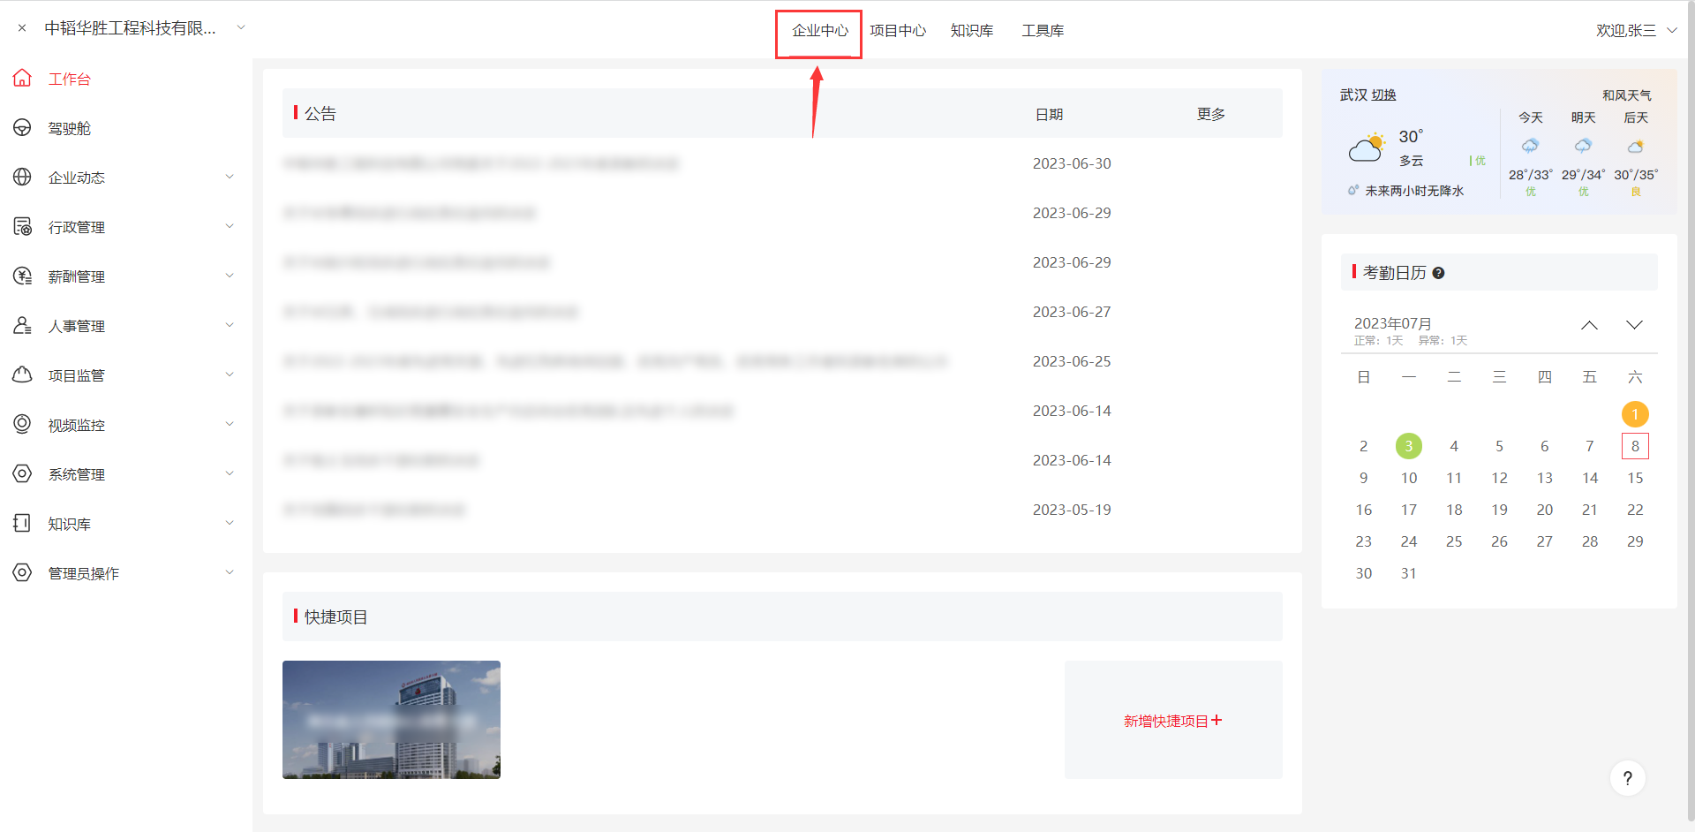Click the 薪酬管理 yen icon
Screen dimensions: 1695x832
[22, 276]
